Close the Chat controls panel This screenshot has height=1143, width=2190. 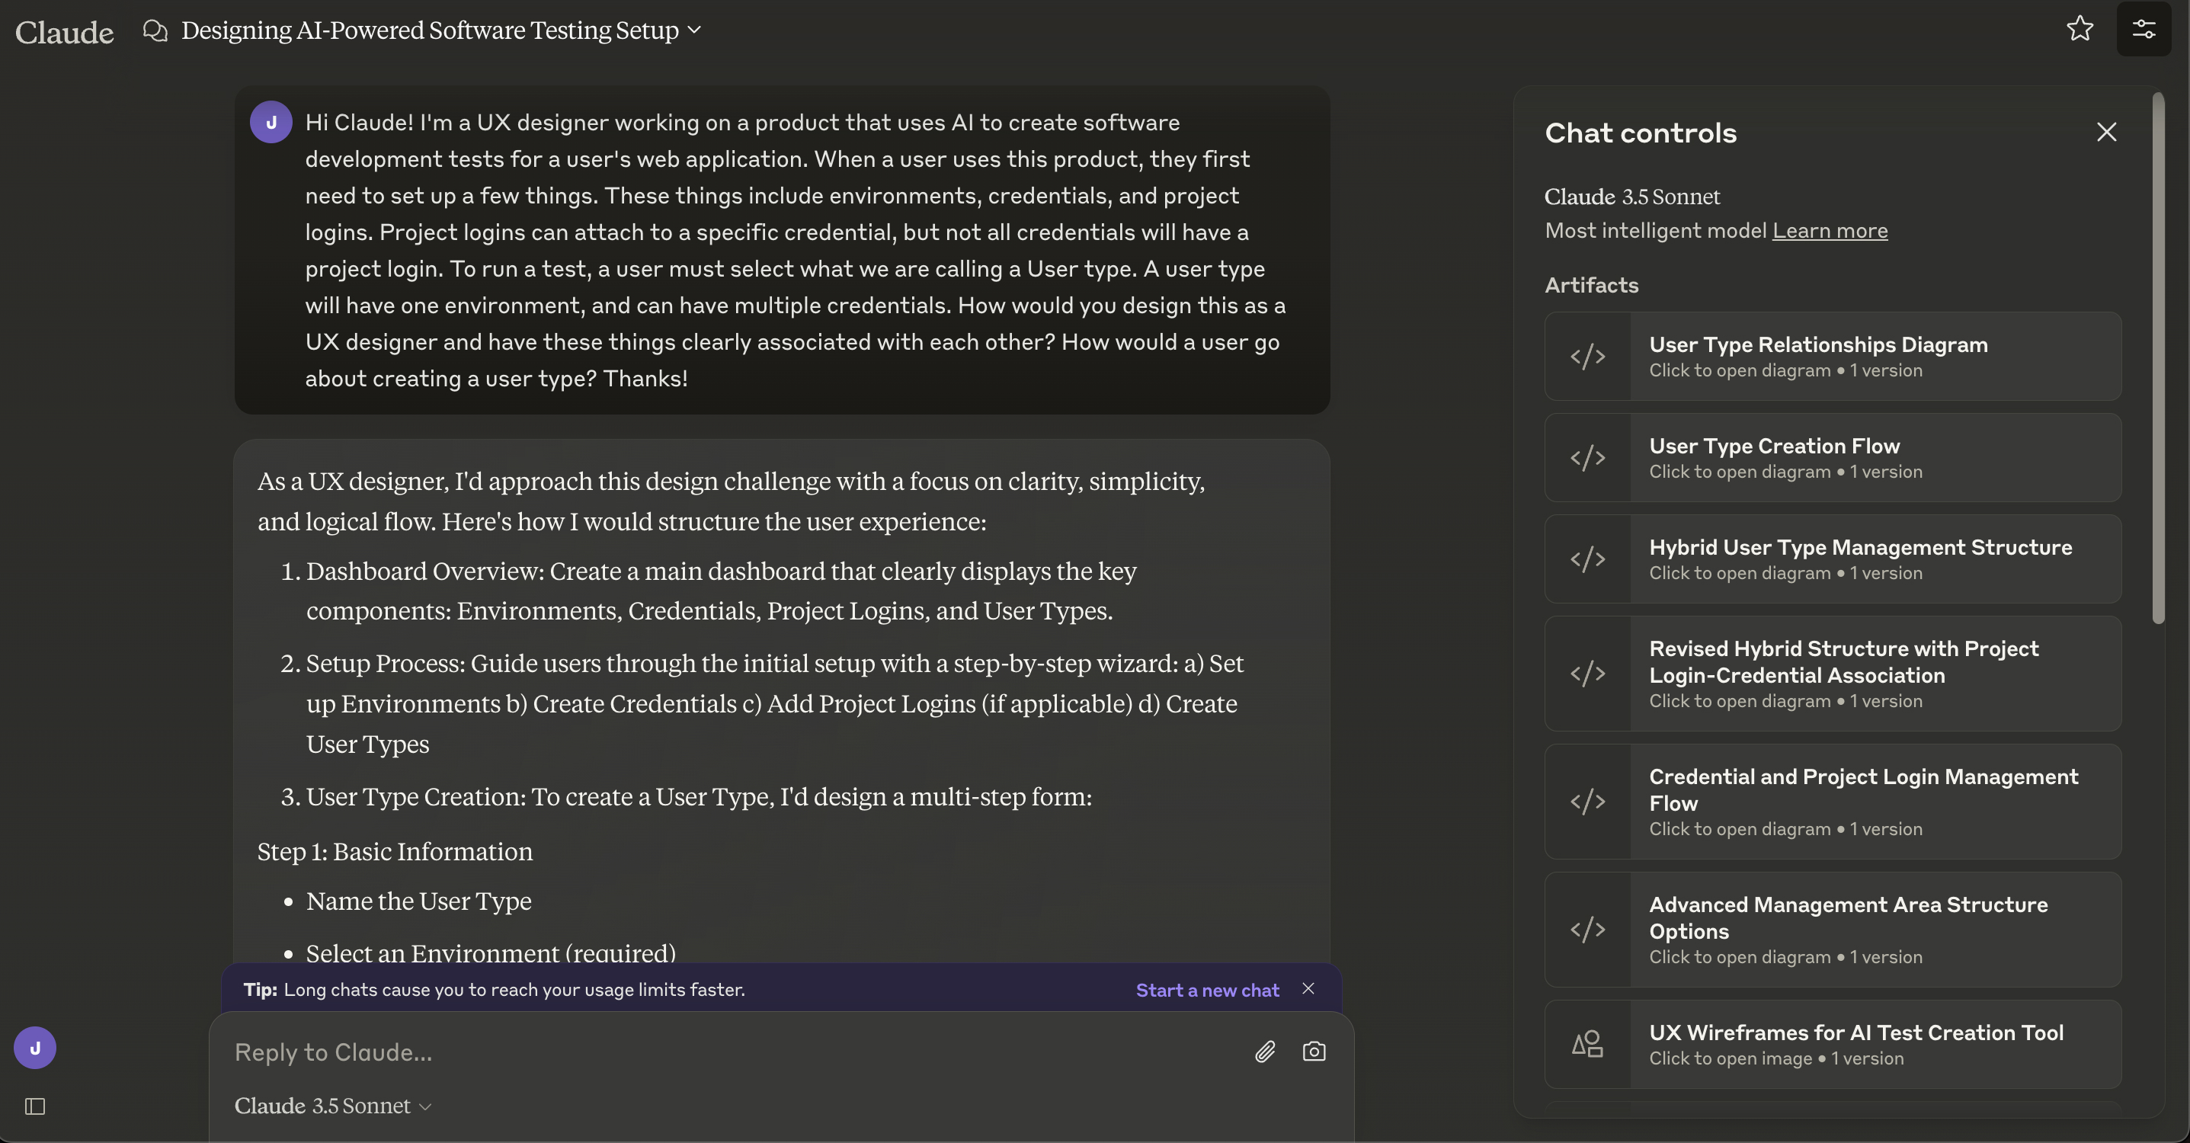tap(2106, 132)
